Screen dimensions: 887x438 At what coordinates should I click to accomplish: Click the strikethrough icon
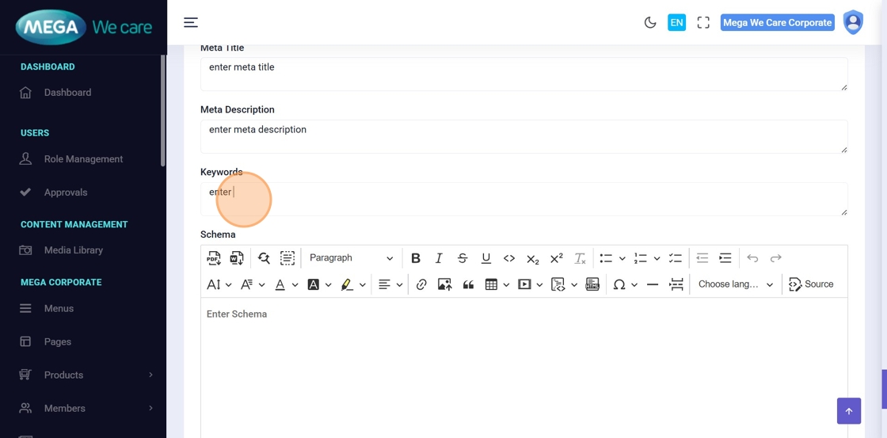click(463, 258)
